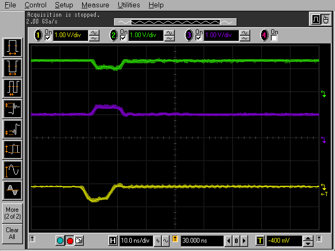Click the bottom-left up-arrow toolbar toggle

click(32, 238)
